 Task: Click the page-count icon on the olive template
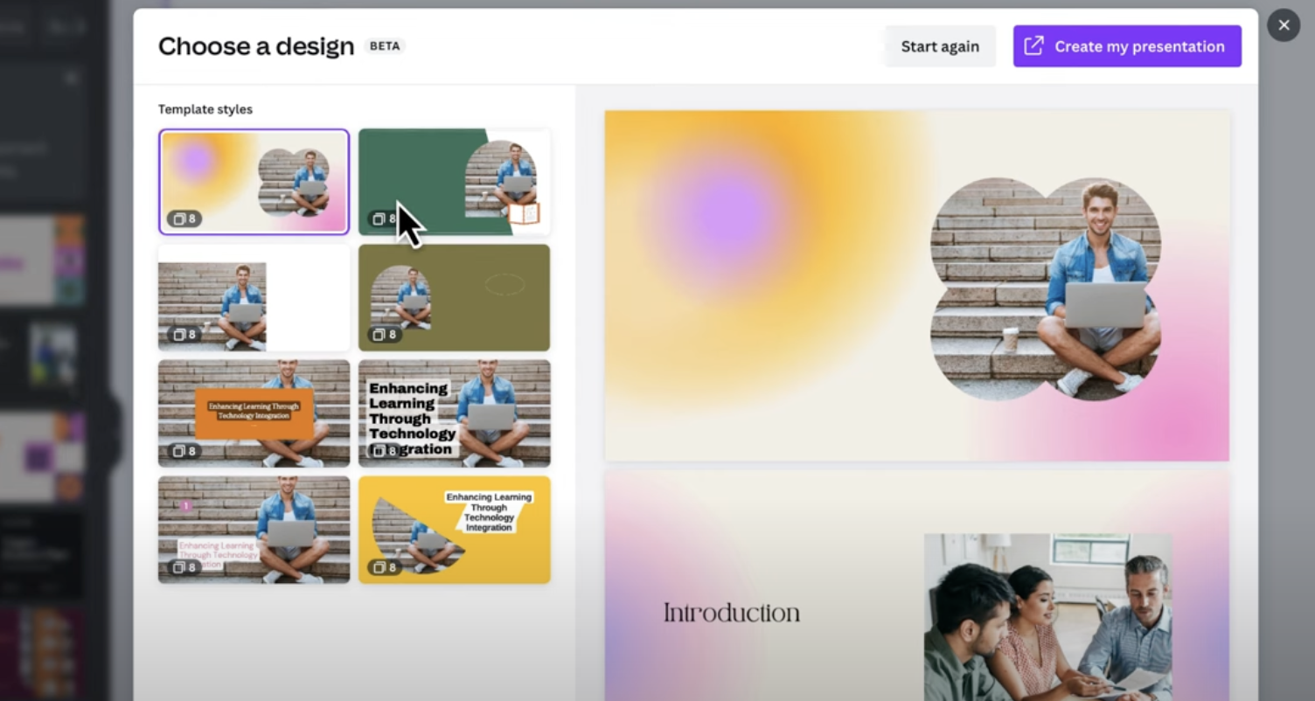coord(379,335)
